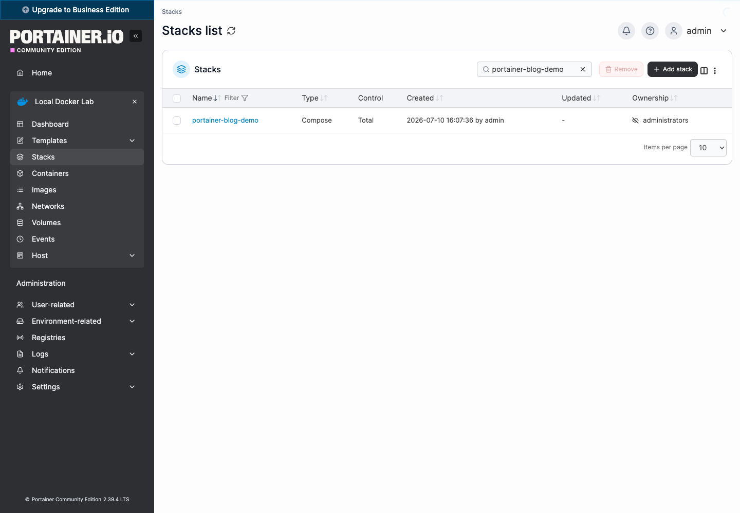Open the notifications bell icon

(x=626, y=31)
